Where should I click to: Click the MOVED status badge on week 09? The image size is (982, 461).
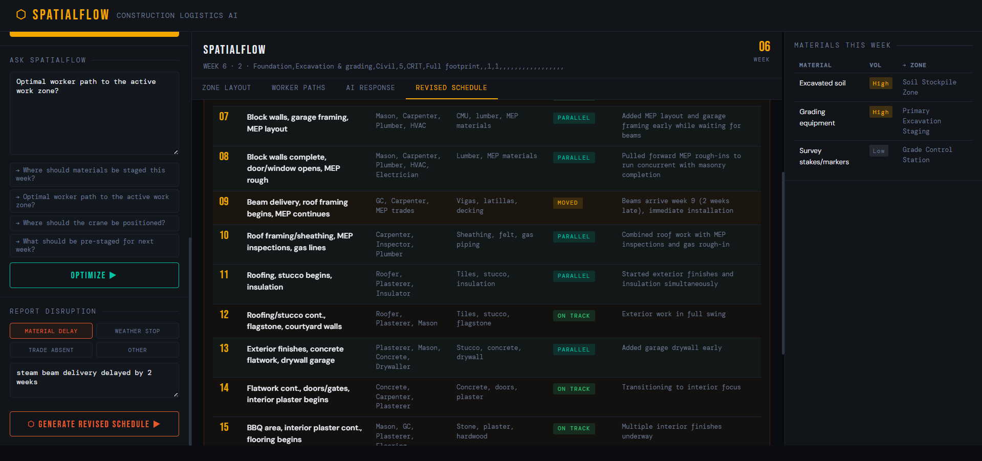point(568,203)
